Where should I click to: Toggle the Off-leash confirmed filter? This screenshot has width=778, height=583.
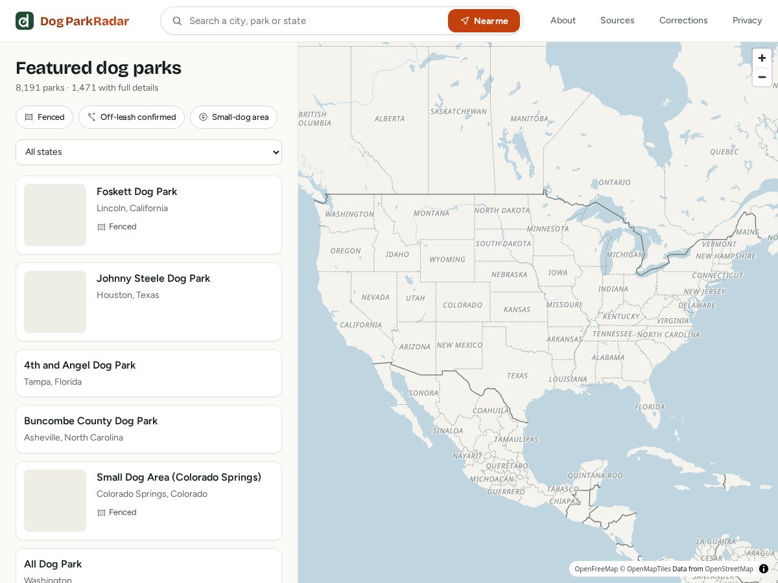132,117
